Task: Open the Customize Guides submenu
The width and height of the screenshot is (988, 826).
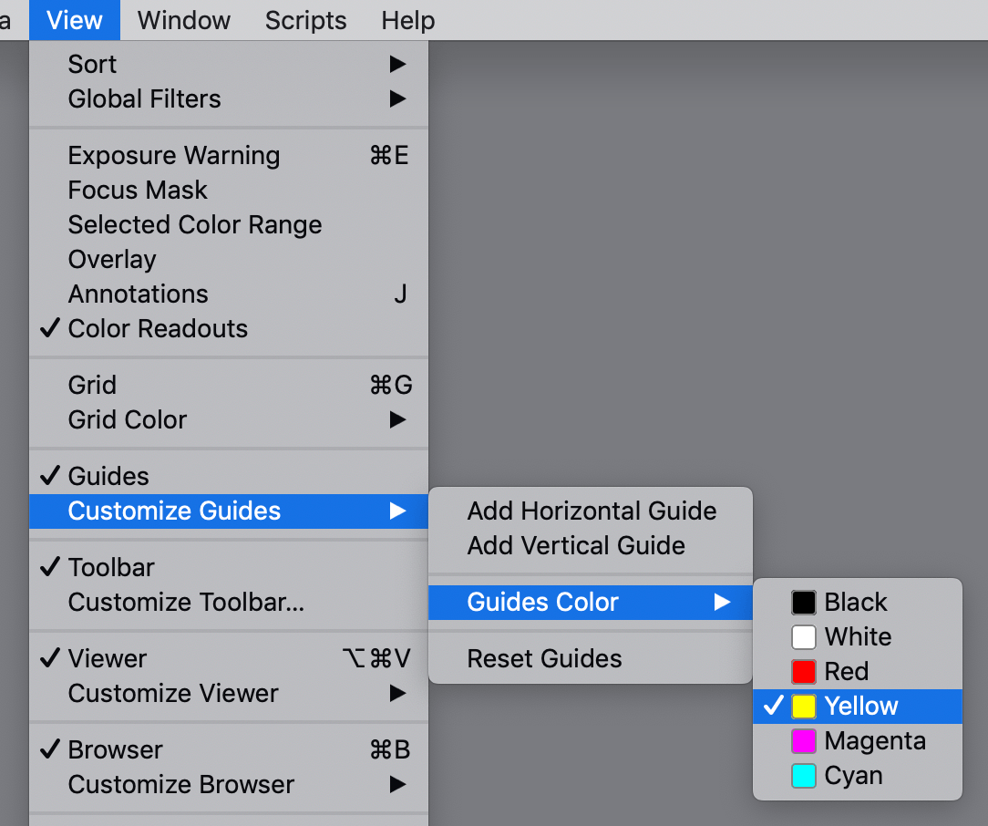Action: pyautogui.click(x=229, y=511)
